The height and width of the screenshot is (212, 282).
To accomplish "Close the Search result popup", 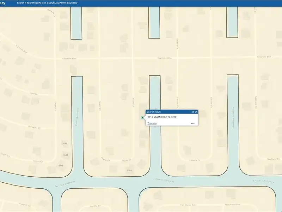I will (x=196, y=112).
